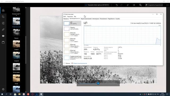
Task: Click the 4,28 GHz speed value
Action: tap(96, 49)
